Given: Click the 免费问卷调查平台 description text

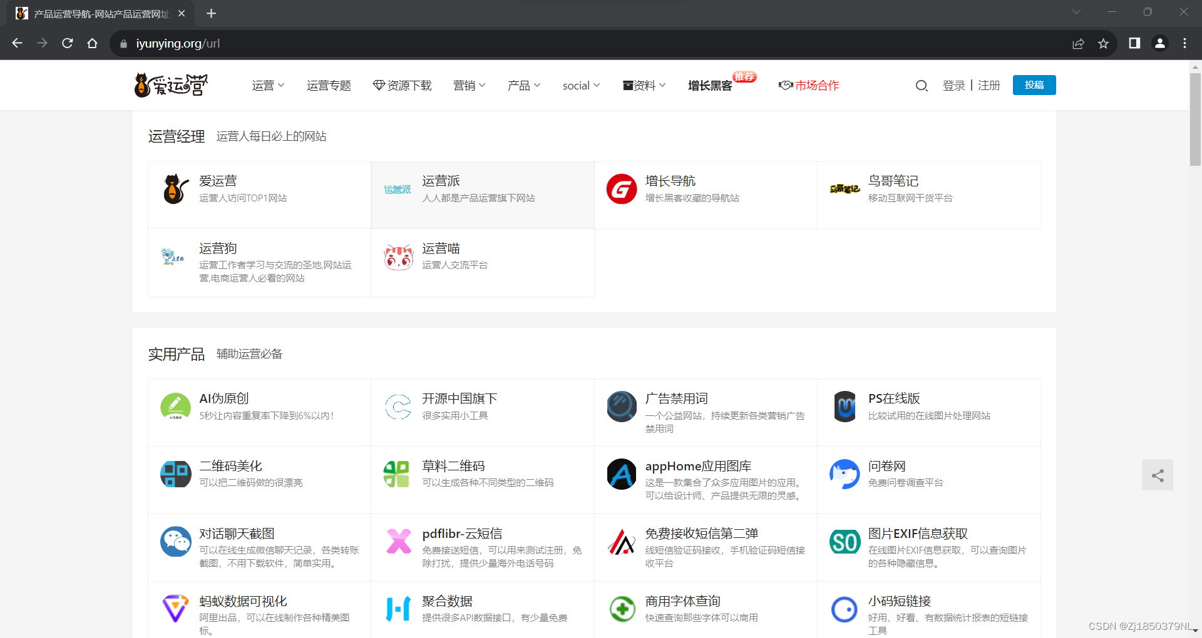Looking at the screenshot, I should 905,483.
